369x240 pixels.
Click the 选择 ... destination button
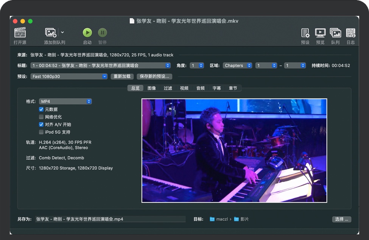pos(342,219)
